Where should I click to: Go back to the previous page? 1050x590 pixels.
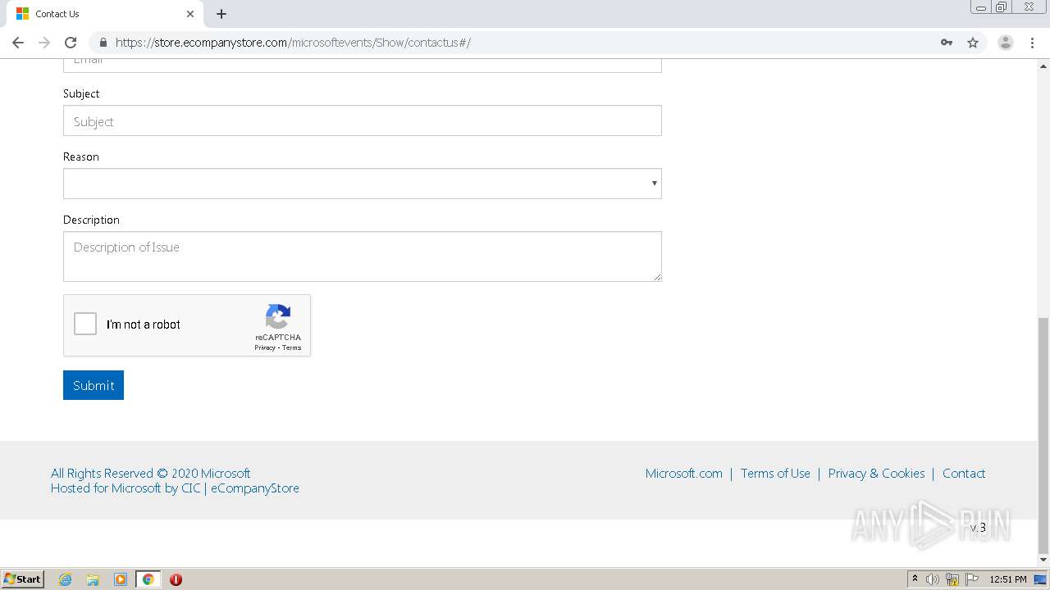(18, 43)
